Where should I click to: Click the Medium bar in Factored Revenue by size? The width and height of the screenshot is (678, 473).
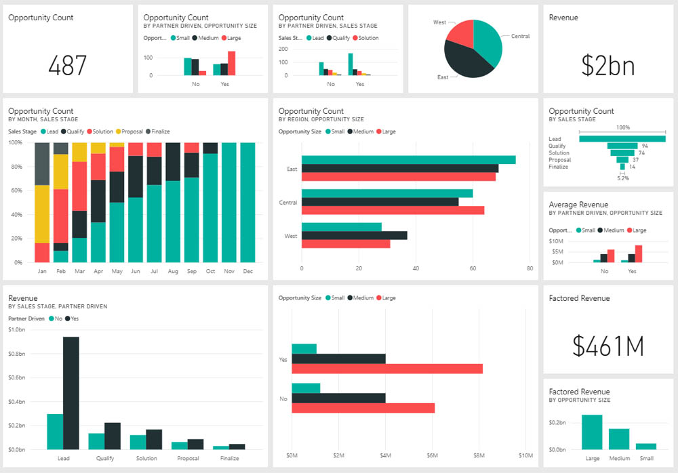[619, 439]
